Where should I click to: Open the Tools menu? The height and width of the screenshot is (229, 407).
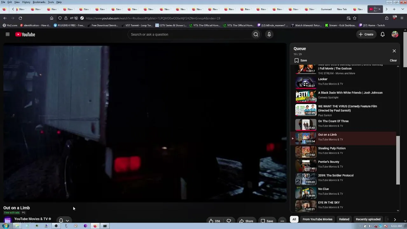(x=51, y=2)
